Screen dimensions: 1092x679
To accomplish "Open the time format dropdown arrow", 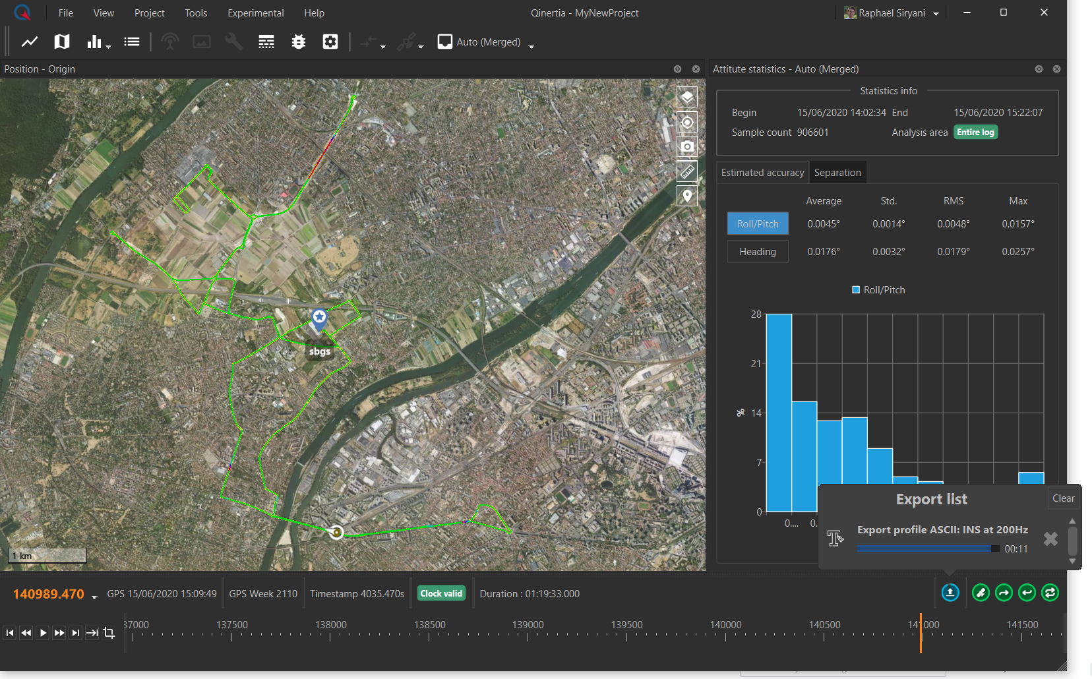I will pos(94,597).
